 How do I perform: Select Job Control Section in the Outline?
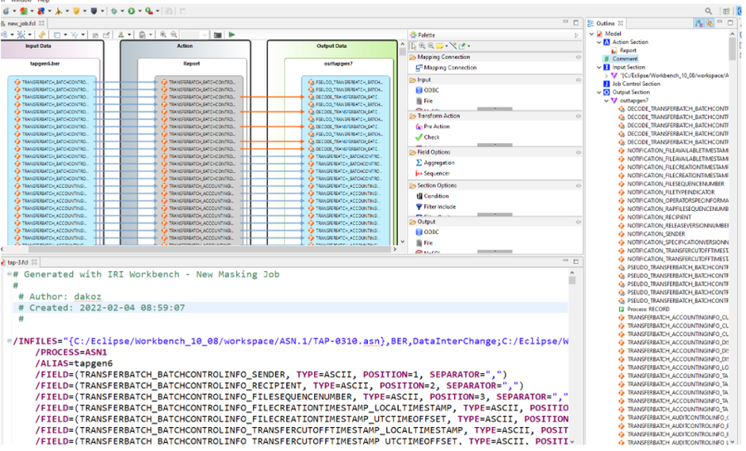(636, 84)
